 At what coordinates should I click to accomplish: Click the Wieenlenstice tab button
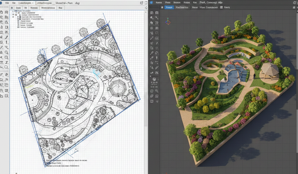(x=48, y=8)
